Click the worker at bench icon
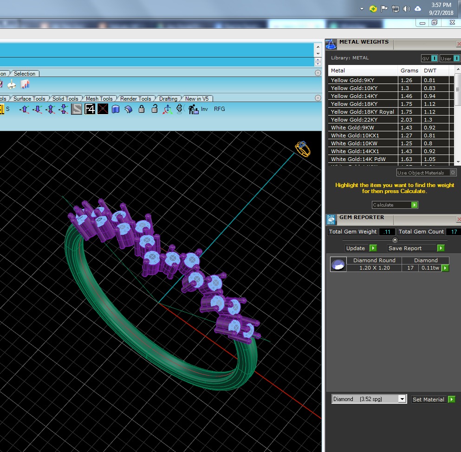 pyautogui.click(x=193, y=110)
